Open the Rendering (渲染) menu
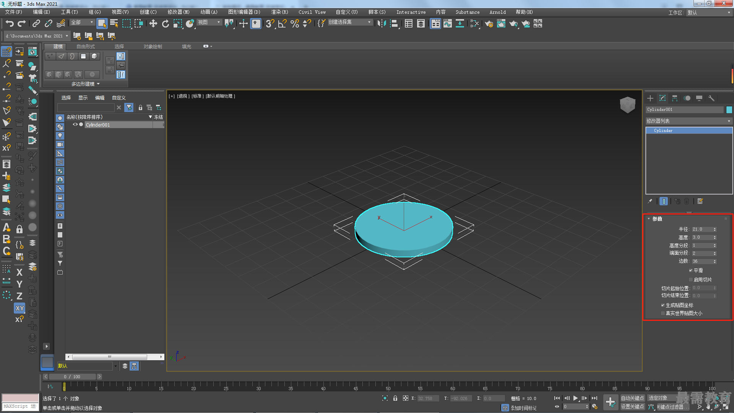 279,12
